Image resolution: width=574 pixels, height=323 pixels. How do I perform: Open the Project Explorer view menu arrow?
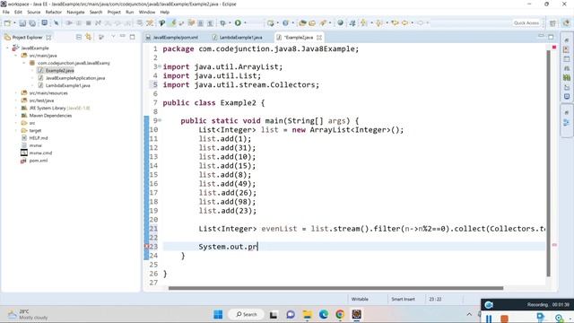point(113,37)
